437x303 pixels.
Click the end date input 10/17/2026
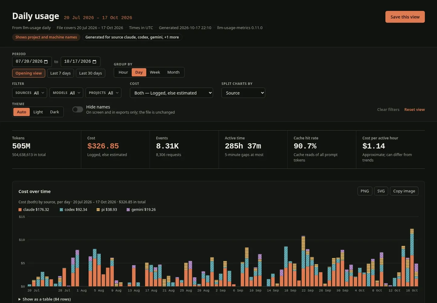pyautogui.click(x=80, y=62)
